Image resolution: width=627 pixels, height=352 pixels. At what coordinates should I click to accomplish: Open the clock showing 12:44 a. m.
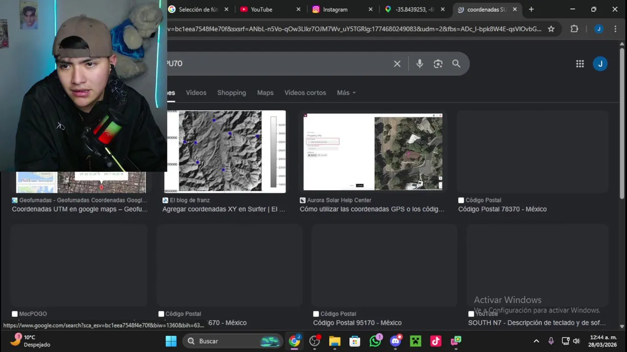pos(603,341)
